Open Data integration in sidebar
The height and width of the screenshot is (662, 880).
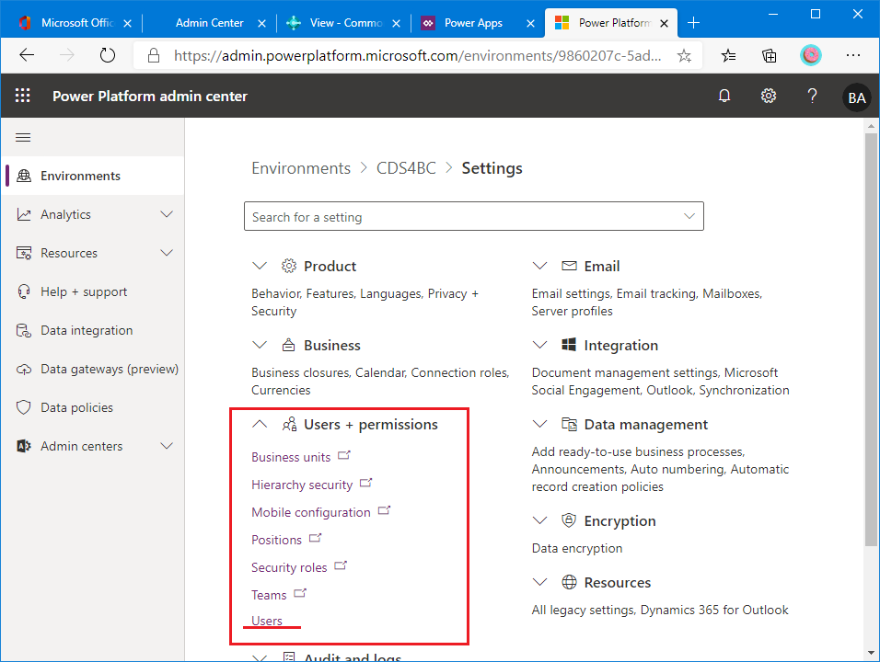[x=93, y=330]
